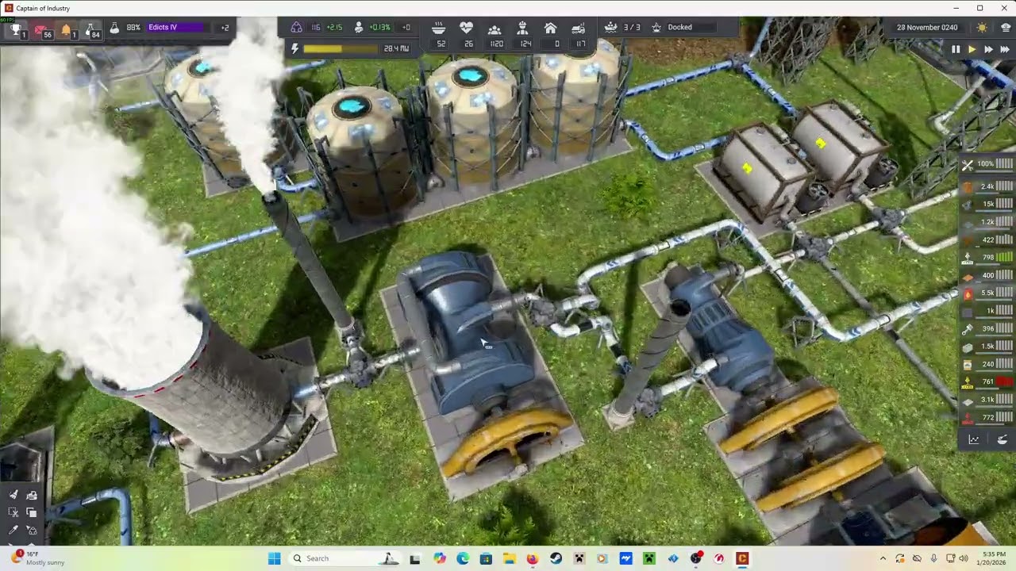Open the messages envelope with 56 unread

tap(41, 30)
